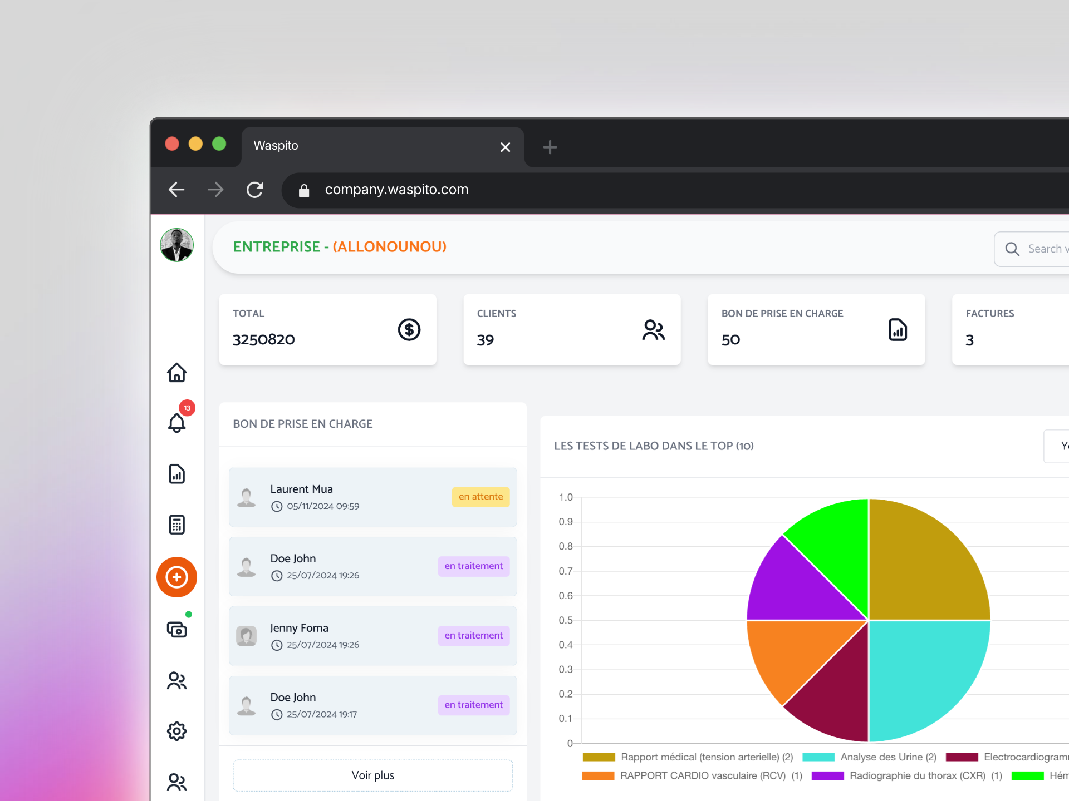Open the reports document icon in sidebar
The image size is (1069, 801).
click(x=176, y=474)
